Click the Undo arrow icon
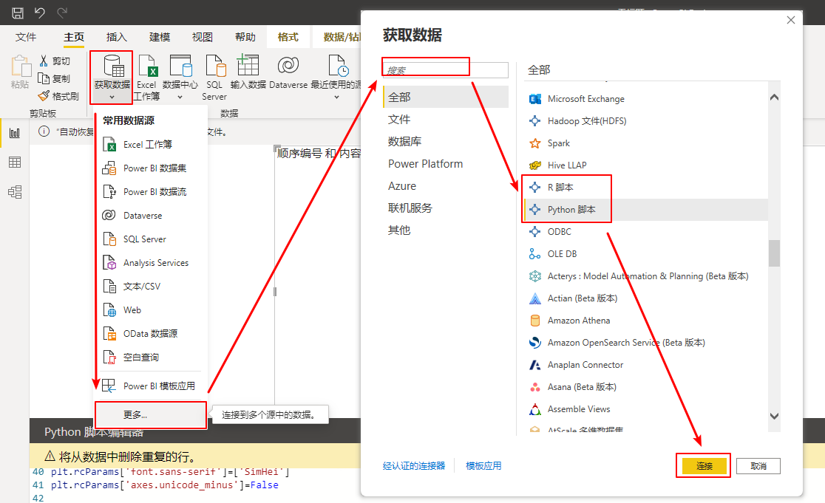This screenshot has width=825, height=503. (40, 13)
